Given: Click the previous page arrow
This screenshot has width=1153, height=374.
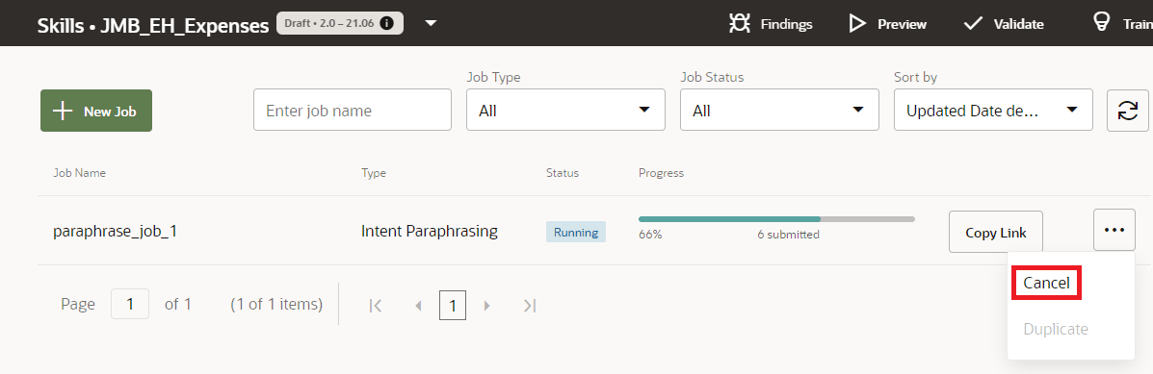Looking at the screenshot, I should click(418, 305).
